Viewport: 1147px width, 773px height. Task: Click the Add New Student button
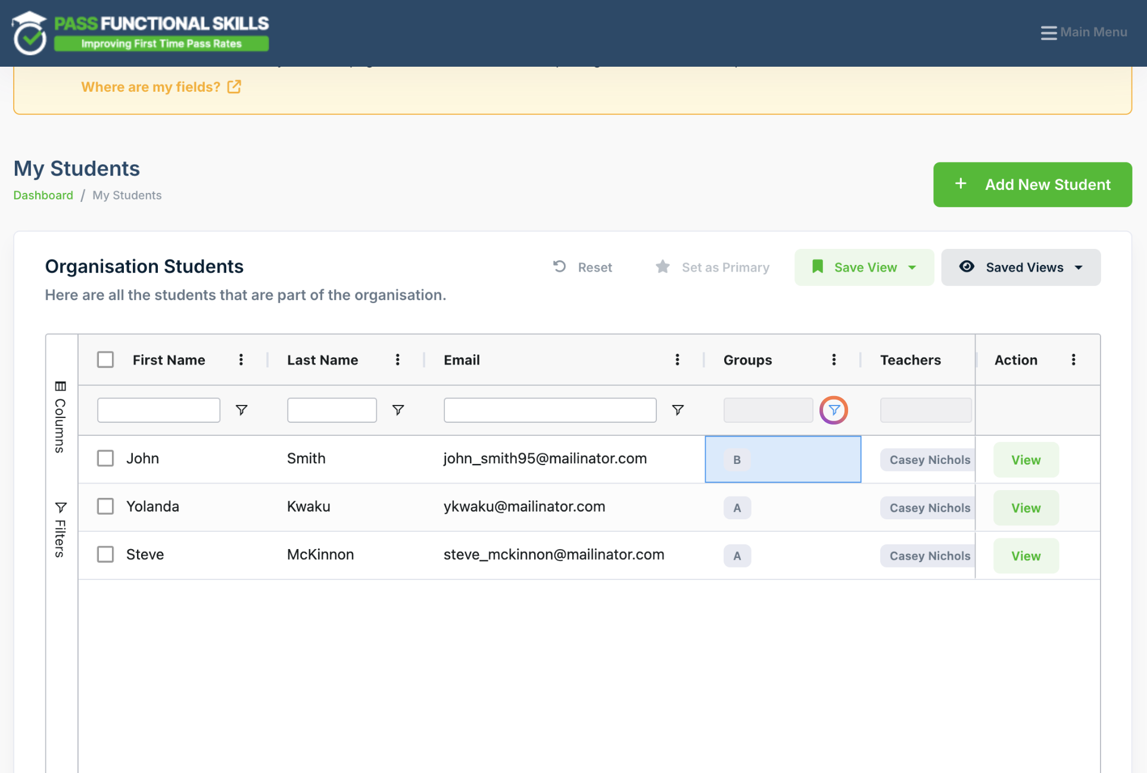pyautogui.click(x=1032, y=185)
